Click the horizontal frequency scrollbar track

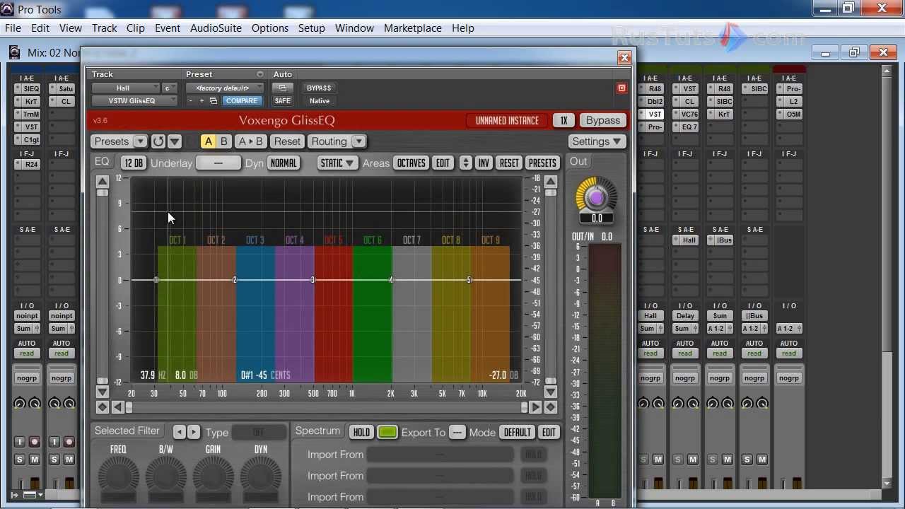tap(326, 407)
